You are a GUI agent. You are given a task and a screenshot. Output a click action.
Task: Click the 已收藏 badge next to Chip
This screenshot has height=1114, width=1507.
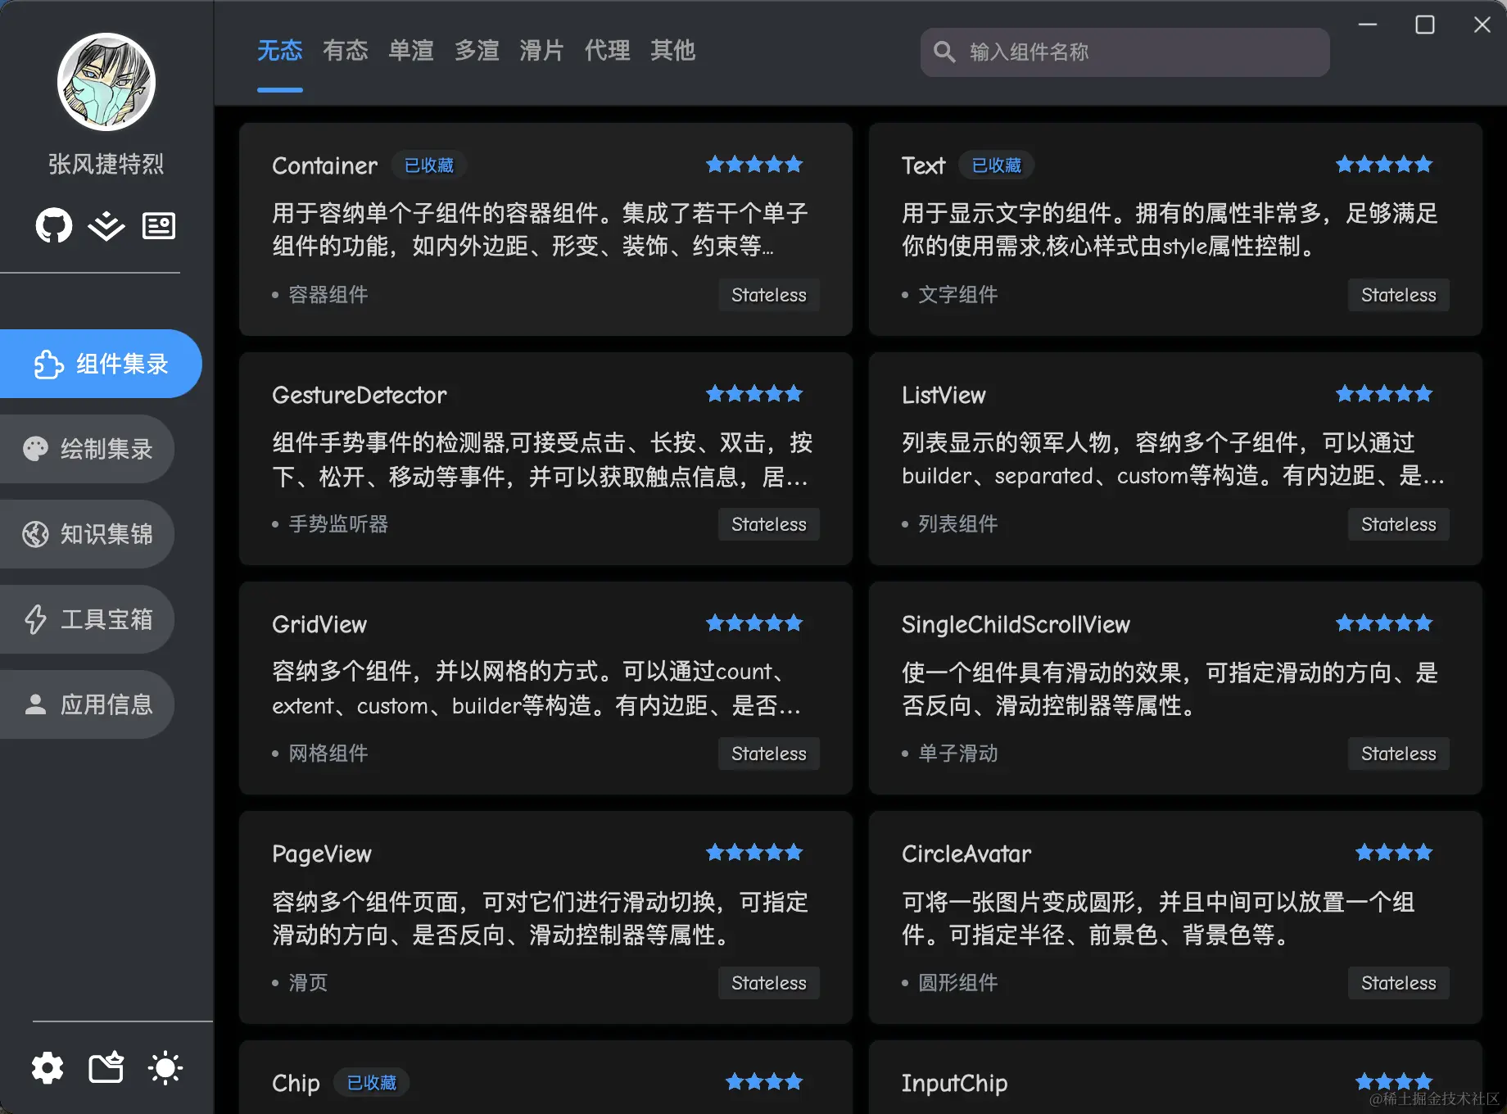[x=372, y=1083]
